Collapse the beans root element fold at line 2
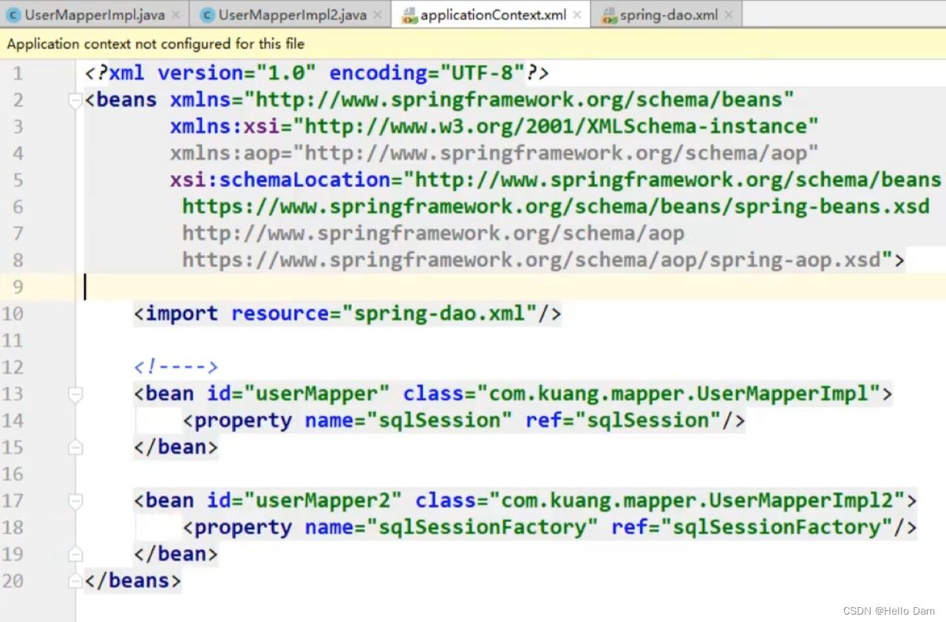Image resolution: width=946 pixels, height=622 pixels. 75,100
